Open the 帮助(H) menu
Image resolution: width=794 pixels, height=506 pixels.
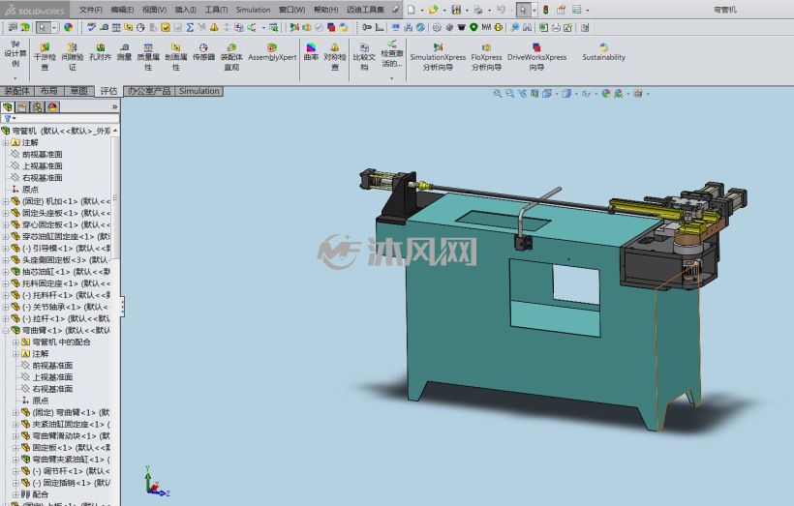[325, 10]
